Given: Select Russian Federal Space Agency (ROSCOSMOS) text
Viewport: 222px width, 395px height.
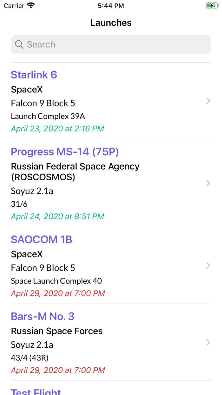Looking at the screenshot, I should (x=75, y=171).
